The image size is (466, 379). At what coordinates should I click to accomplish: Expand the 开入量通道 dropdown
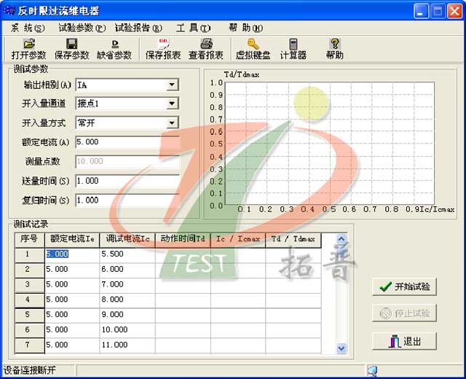(x=172, y=104)
